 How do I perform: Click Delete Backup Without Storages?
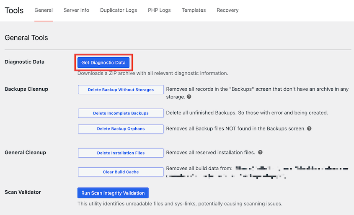(x=121, y=90)
